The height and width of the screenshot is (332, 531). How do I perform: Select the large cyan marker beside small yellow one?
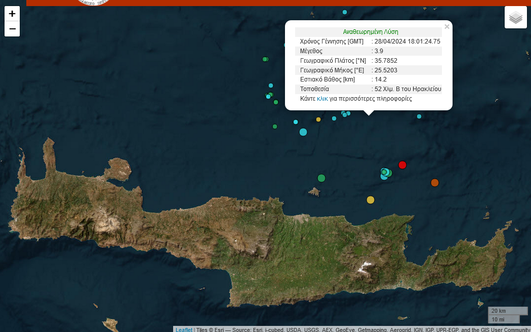click(x=303, y=132)
